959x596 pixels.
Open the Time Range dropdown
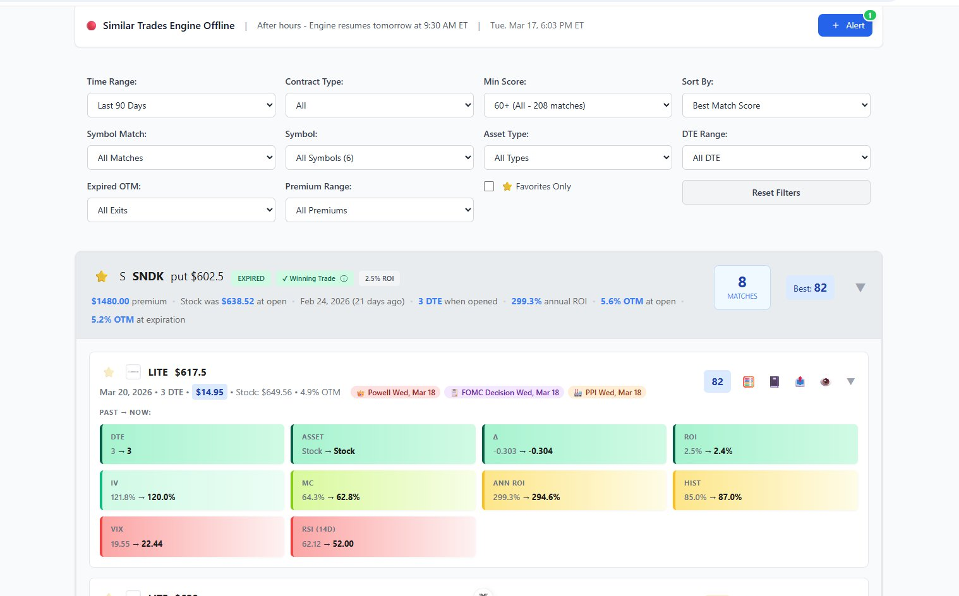tap(181, 105)
